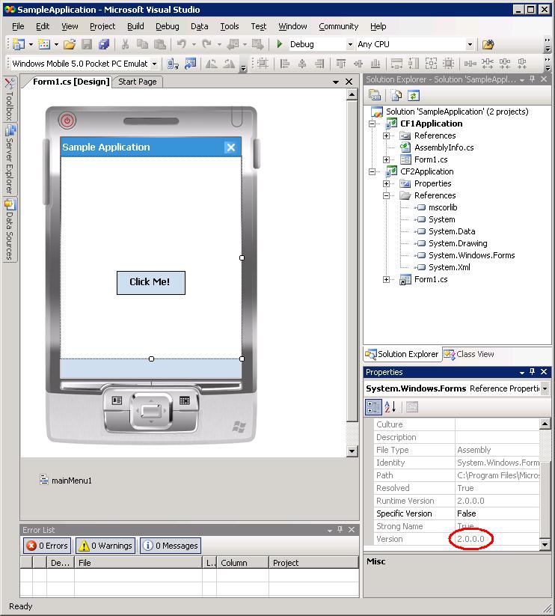The image size is (555, 616).
Task: Collapse References under CF2Application
Action: tap(386, 195)
